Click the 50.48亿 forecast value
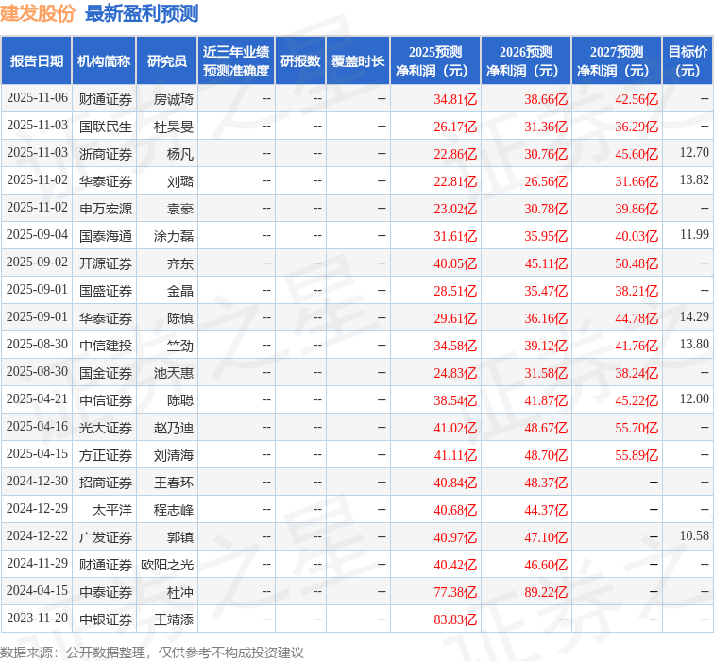 tap(637, 263)
